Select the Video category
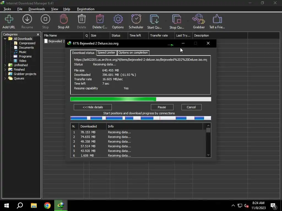 [x=23, y=61]
